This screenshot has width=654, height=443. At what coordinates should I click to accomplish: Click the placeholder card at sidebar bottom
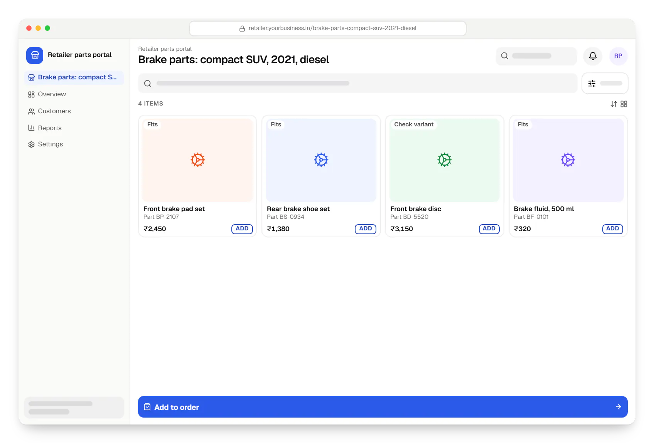(x=74, y=408)
